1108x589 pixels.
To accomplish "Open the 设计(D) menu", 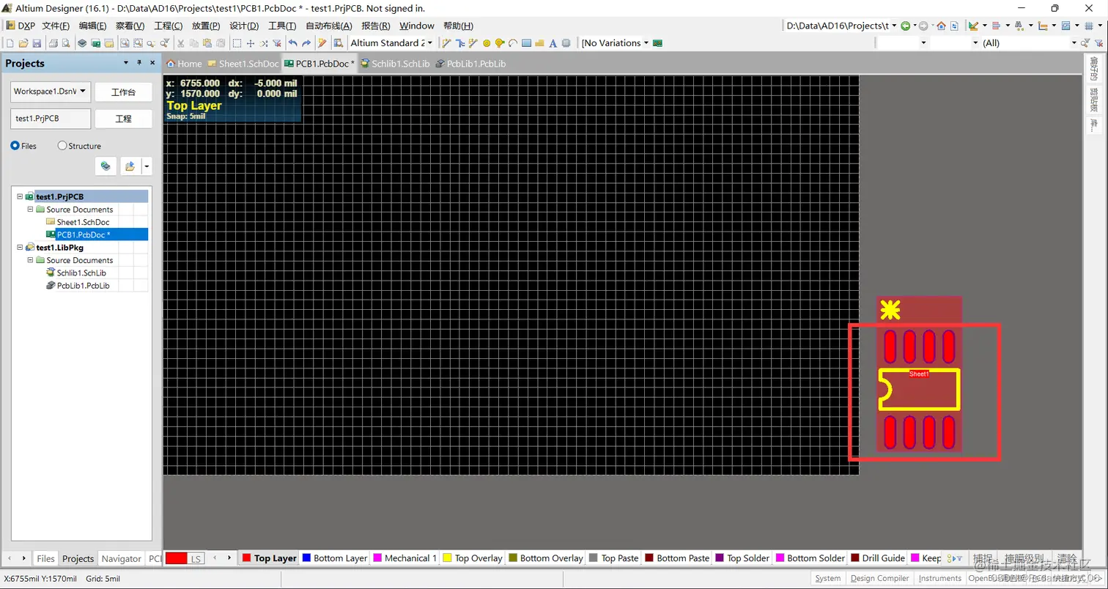I will click(x=244, y=26).
